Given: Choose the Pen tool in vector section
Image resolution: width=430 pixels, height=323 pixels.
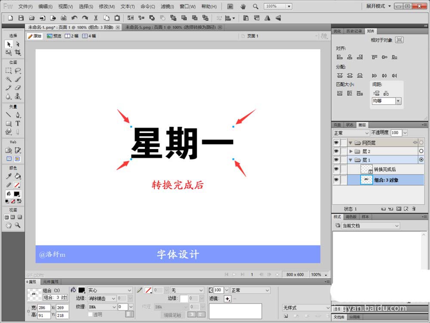Looking at the screenshot, I should tap(18, 115).
